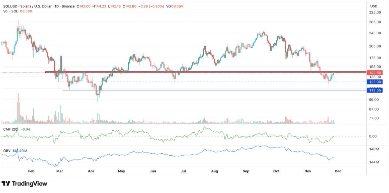Viewport: 389px width, 193px height.
Task: Click the blue 125.98 price label
Action: tap(374, 82)
